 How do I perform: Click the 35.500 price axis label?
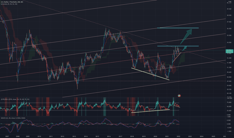(x=229, y=35)
